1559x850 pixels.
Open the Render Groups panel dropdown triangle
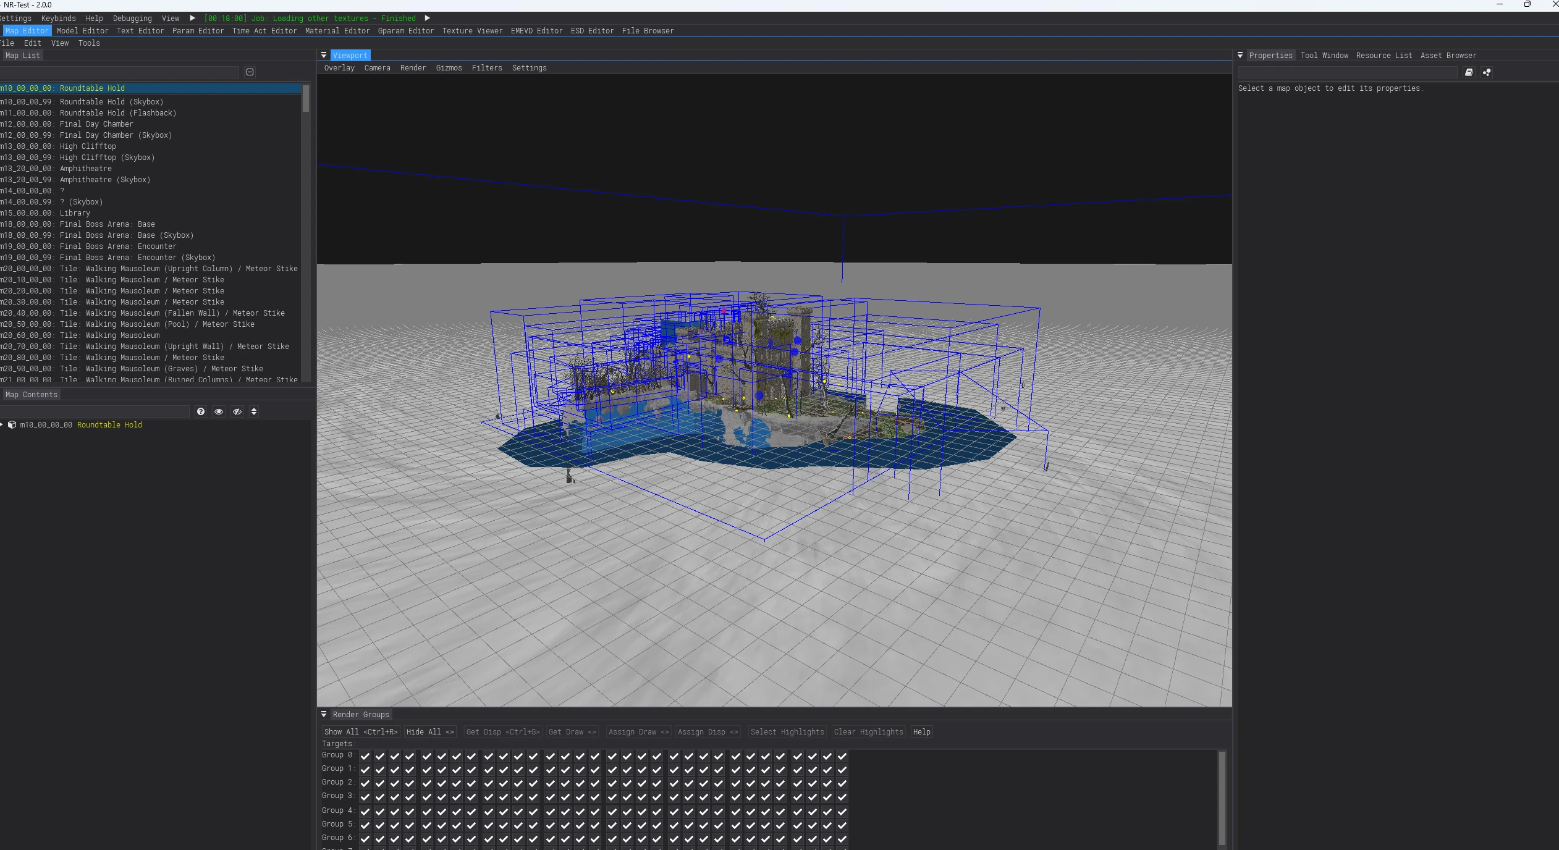click(x=324, y=714)
